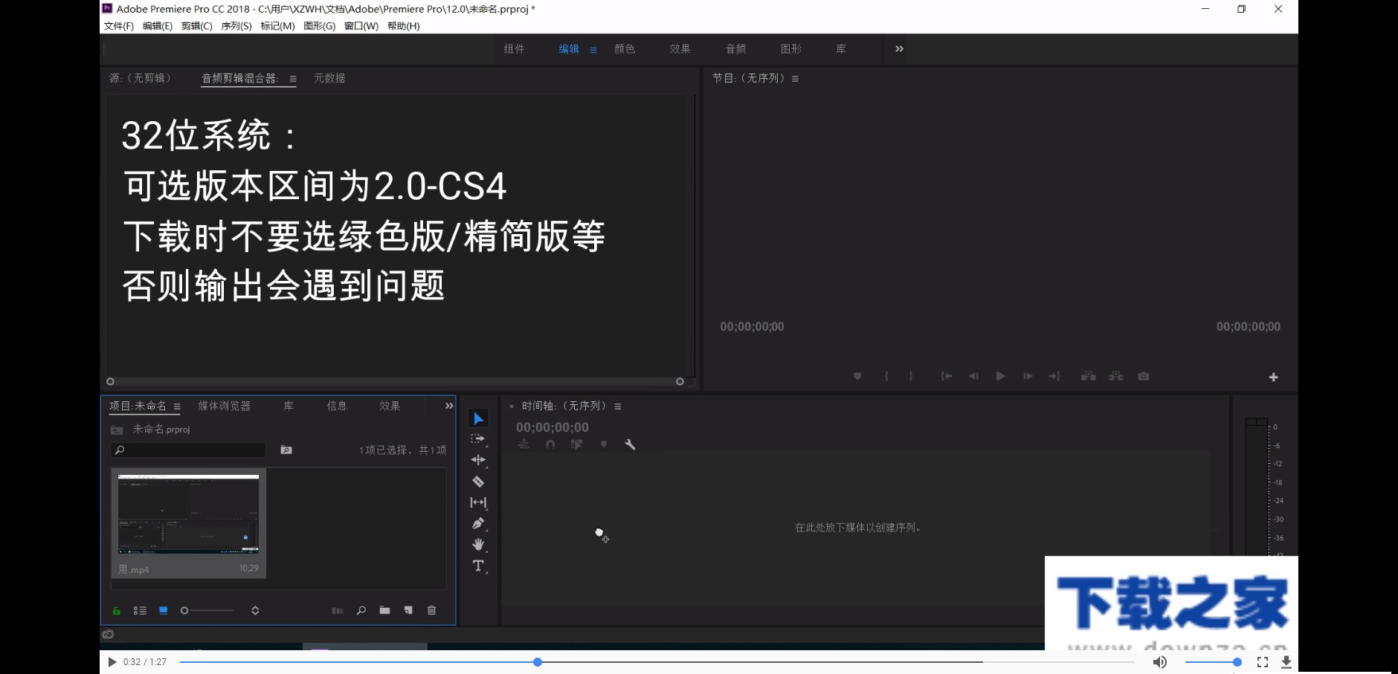This screenshot has width=1398, height=674.
Task: Toggle linked selection in the timeline
Action: click(x=524, y=444)
